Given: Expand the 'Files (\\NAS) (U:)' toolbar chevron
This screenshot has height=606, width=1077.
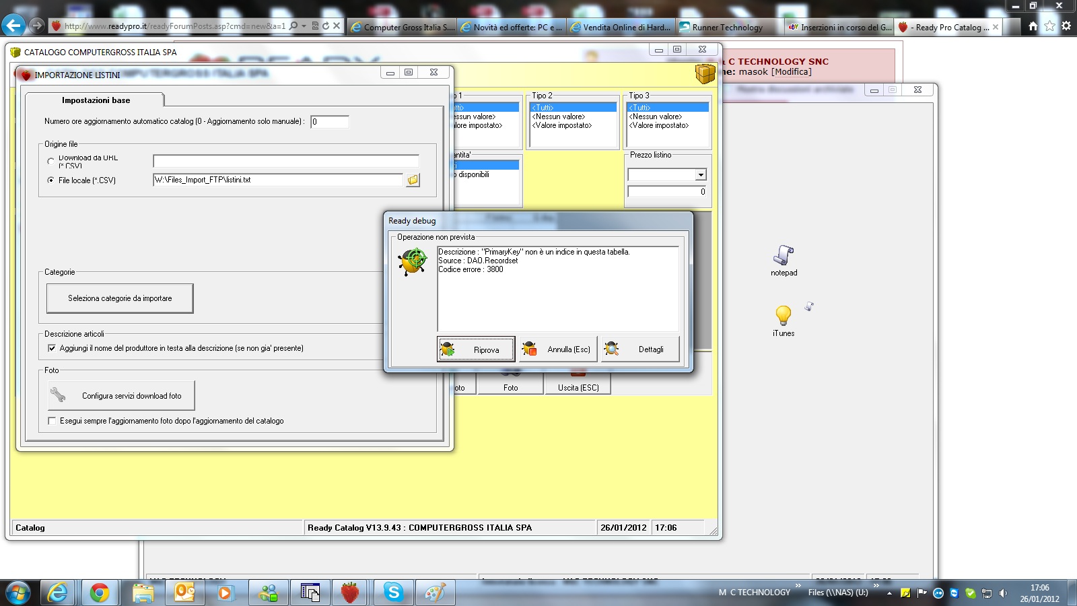Looking at the screenshot, I should click(x=876, y=586).
